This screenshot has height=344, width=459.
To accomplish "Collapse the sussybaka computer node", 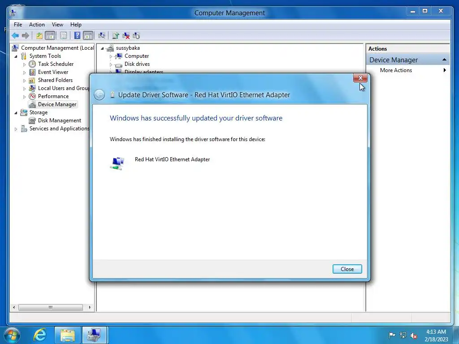I will pos(102,48).
